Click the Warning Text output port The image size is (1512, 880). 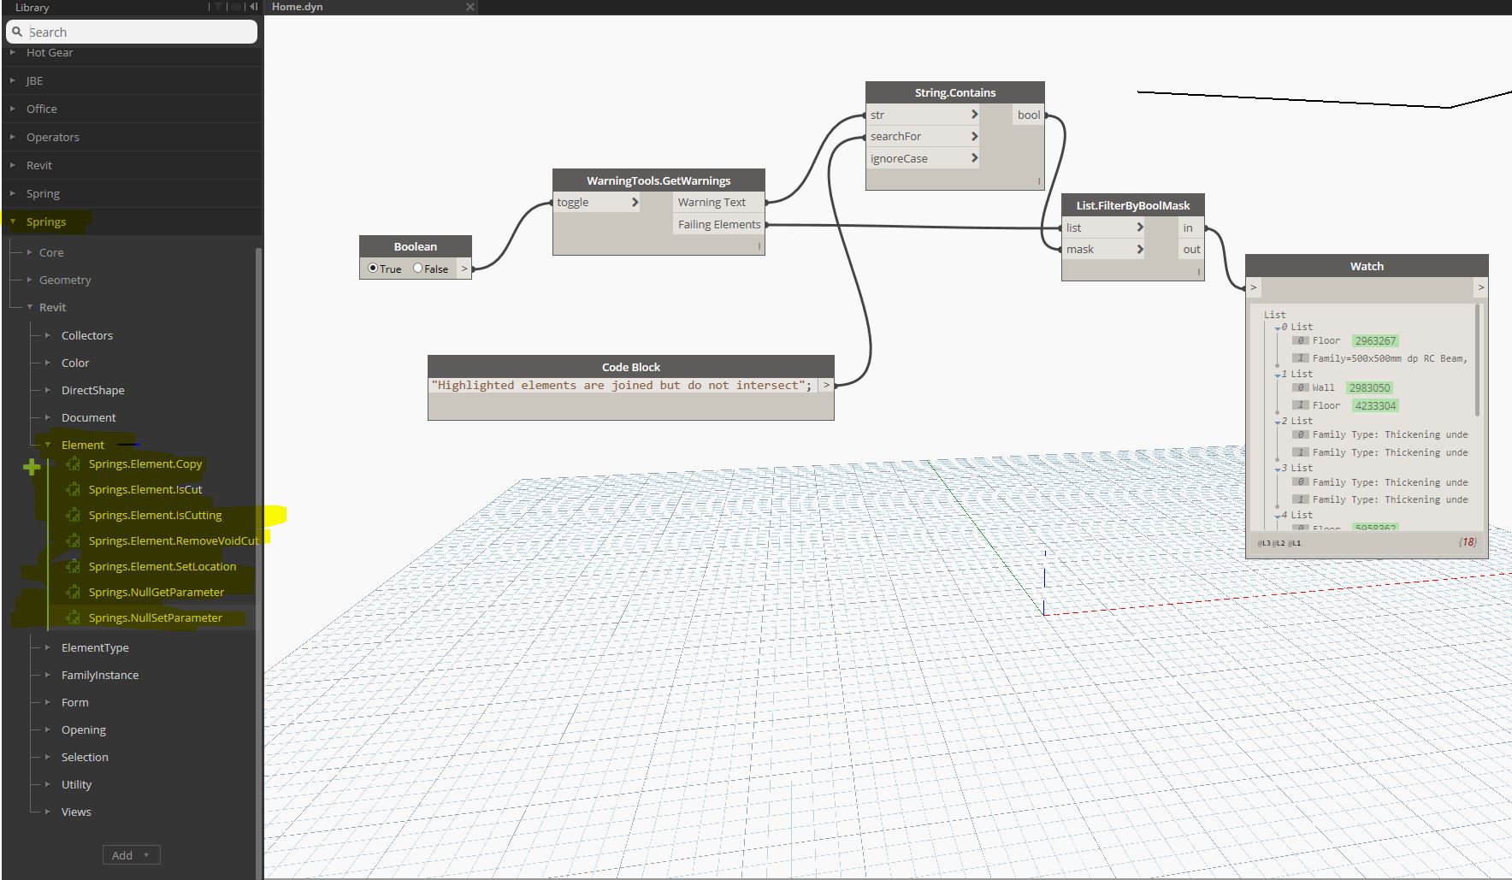[718, 202]
